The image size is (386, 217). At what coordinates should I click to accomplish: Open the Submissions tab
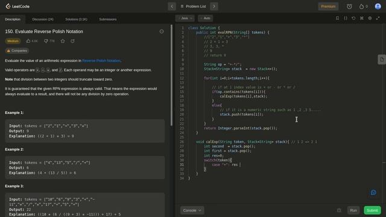coord(108,19)
